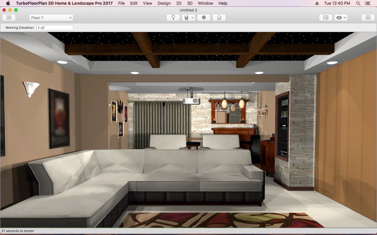This screenshot has width=377, height=235.
Task: Click the paint bucket materials icon
Action: (187, 17)
